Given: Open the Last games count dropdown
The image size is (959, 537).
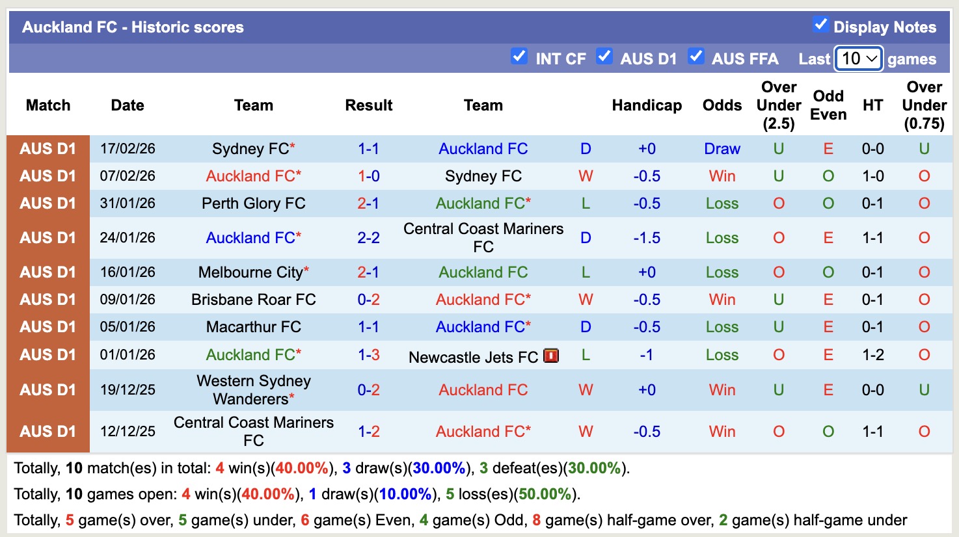Looking at the screenshot, I should (858, 59).
